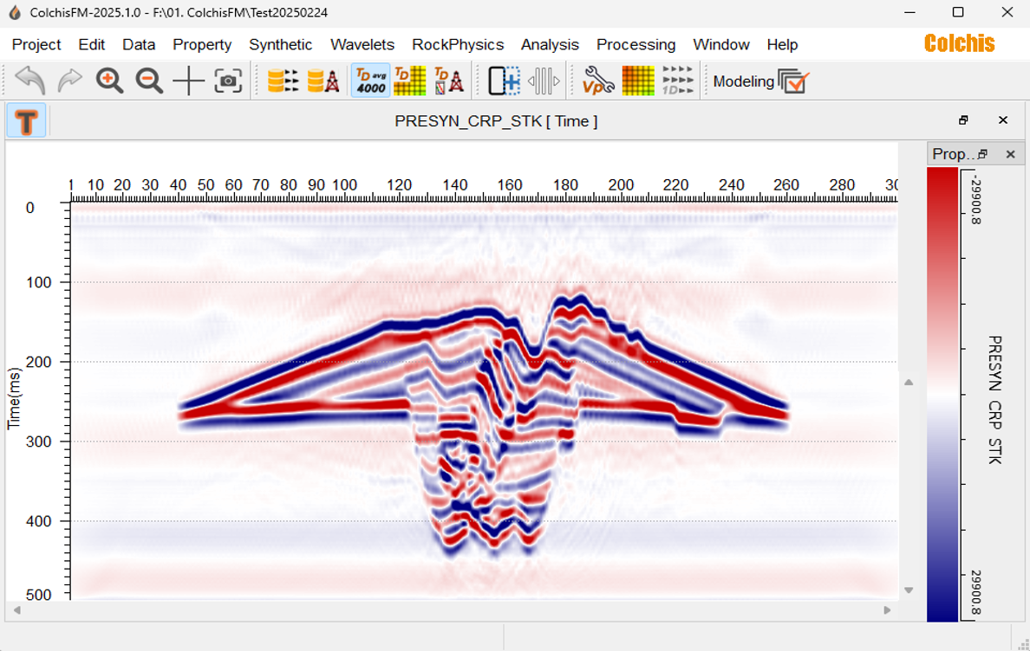Open the database list icon
The height and width of the screenshot is (651, 1030).
pos(284,81)
